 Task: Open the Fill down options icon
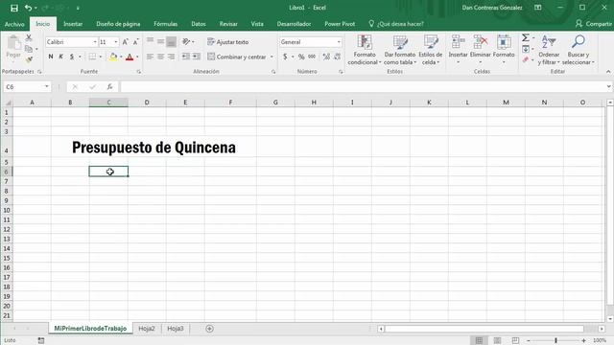pos(526,49)
